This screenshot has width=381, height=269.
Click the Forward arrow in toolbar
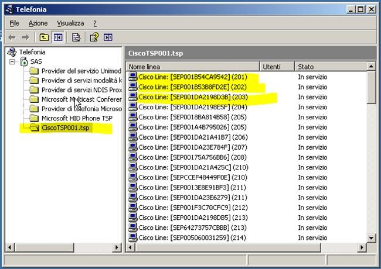pyautogui.click(x=25, y=37)
